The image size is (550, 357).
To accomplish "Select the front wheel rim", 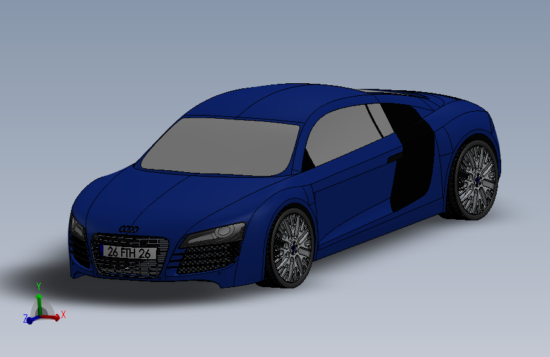I will [x=292, y=248].
